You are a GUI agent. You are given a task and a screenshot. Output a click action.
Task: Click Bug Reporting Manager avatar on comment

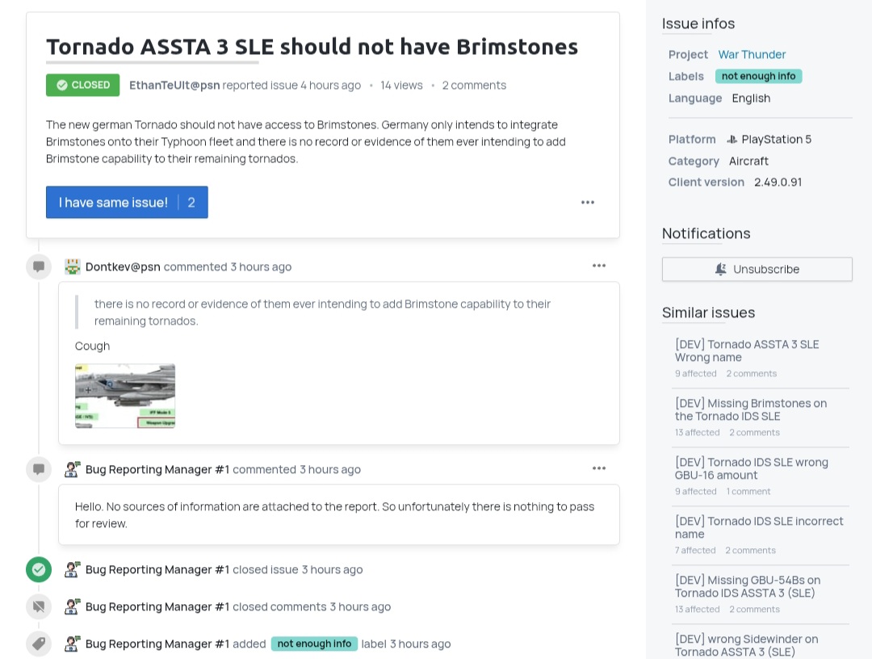click(73, 469)
